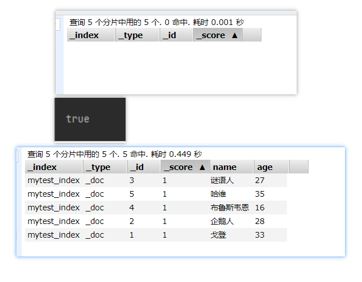Image resolution: width=362 pixels, height=282 pixels.
Task: Click the true output text
Action: (x=78, y=119)
